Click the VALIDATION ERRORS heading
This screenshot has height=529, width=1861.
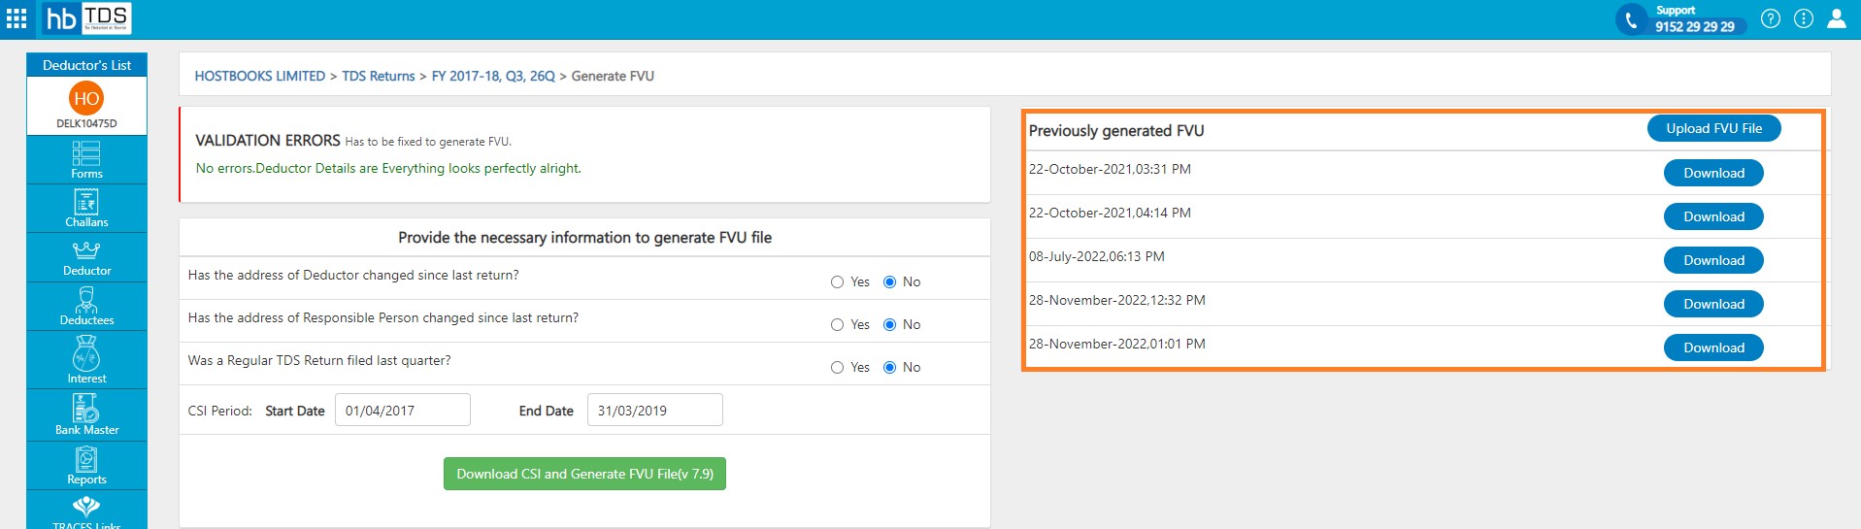click(268, 141)
